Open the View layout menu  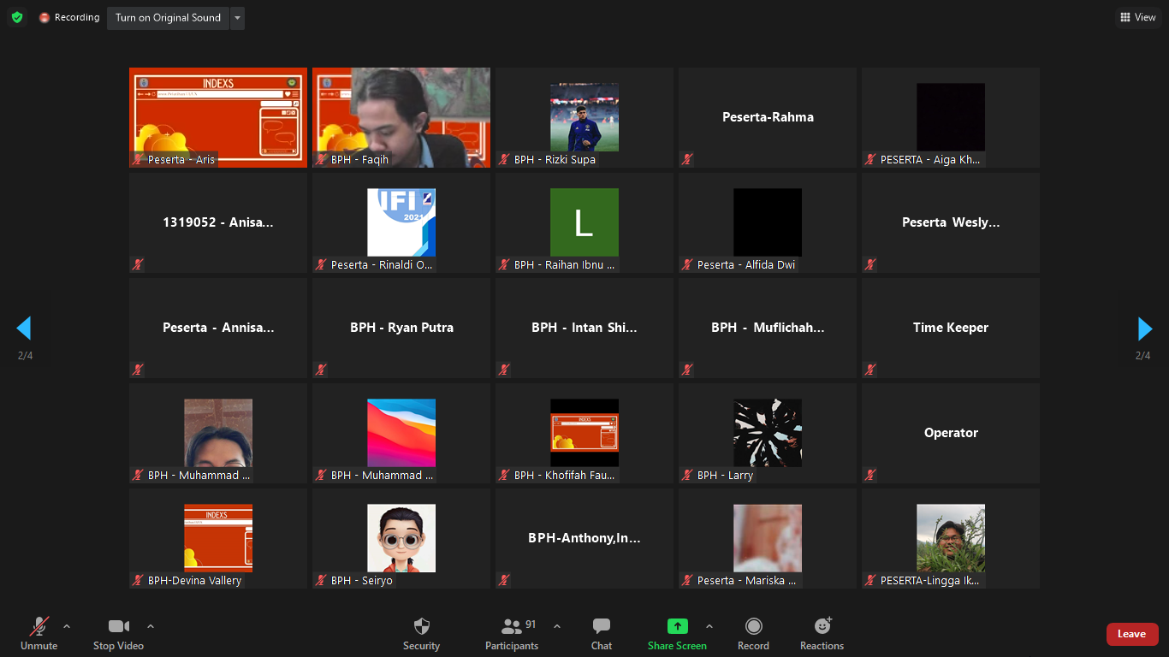[1138, 17]
